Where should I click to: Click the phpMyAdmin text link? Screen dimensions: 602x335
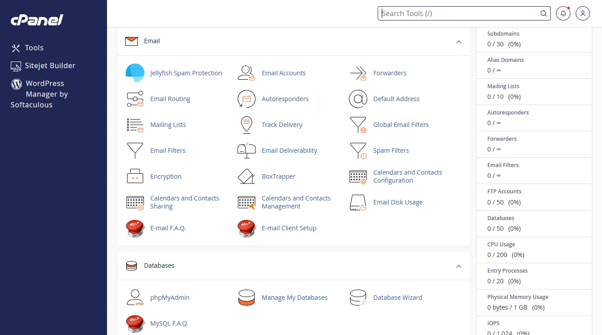point(170,298)
